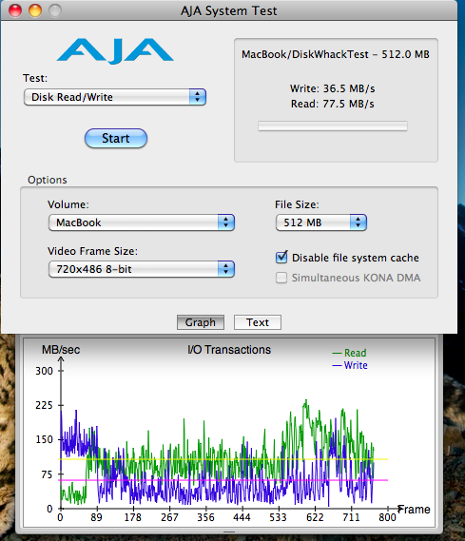The image size is (465, 541).
Task: Click the Options group label
Action: click(x=48, y=180)
